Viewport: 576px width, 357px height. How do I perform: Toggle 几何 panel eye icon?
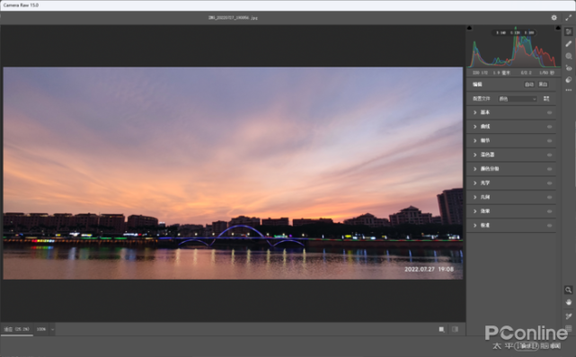(x=550, y=198)
